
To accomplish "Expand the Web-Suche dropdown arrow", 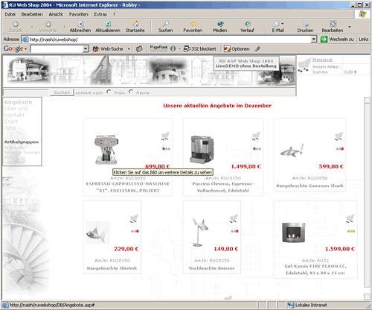I will pos(129,49).
